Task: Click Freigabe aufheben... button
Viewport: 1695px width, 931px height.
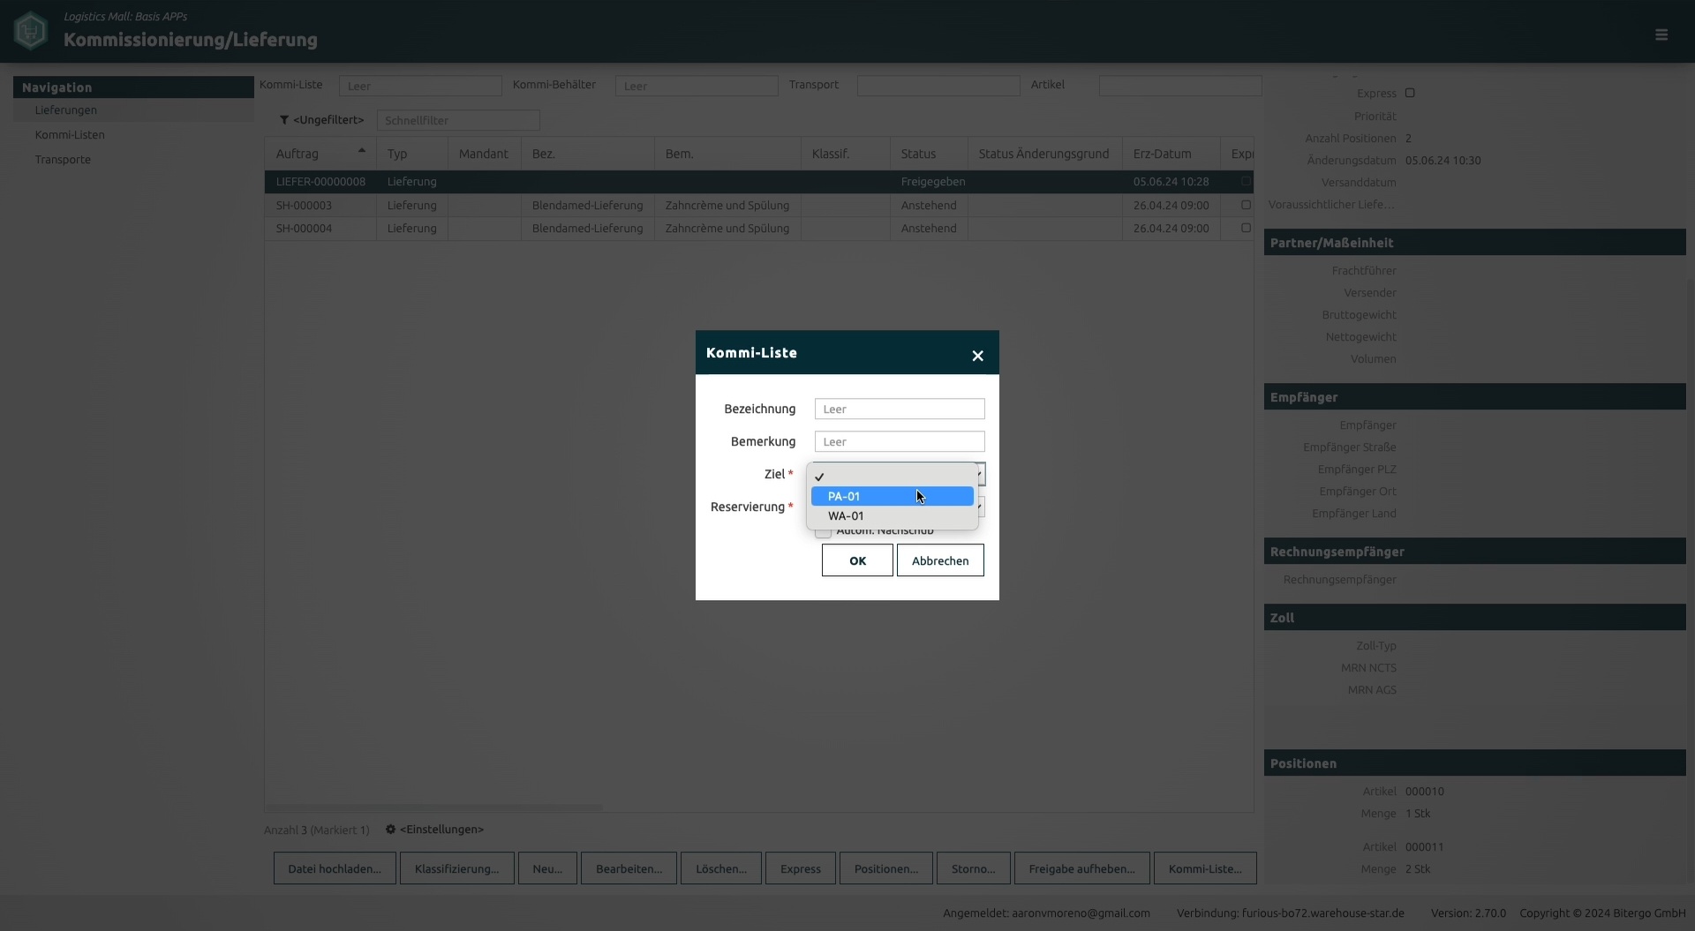Action: click(x=1082, y=868)
